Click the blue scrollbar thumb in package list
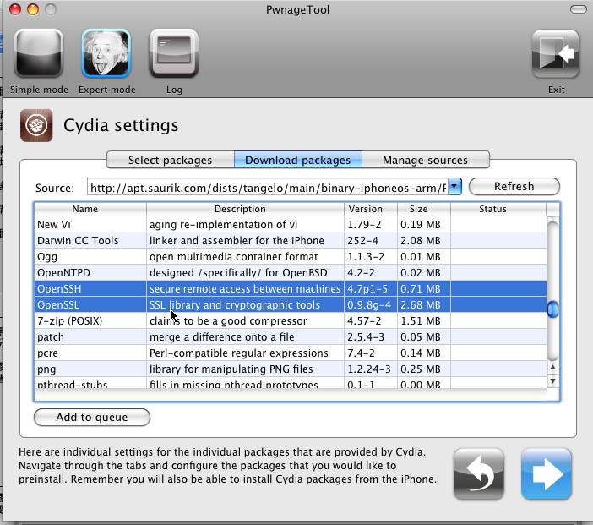This screenshot has height=525, width=593. click(x=553, y=309)
